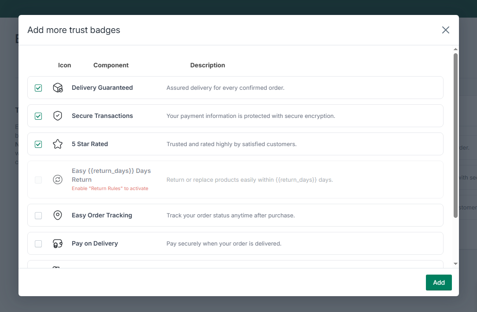Uncheck the Delivery Guaranteed badge

[38, 88]
